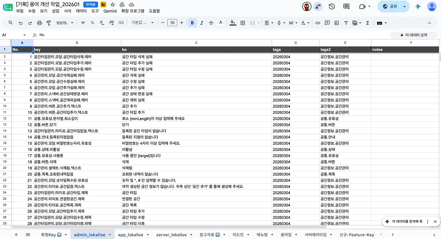Open the 데이터 menu
This screenshot has width=441, height=239.
tap(81, 11)
